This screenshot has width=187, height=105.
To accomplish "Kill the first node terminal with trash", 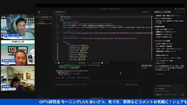I will (151, 66).
